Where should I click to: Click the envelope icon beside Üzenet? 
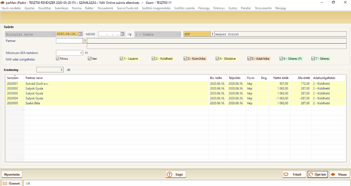[x=5, y=183]
